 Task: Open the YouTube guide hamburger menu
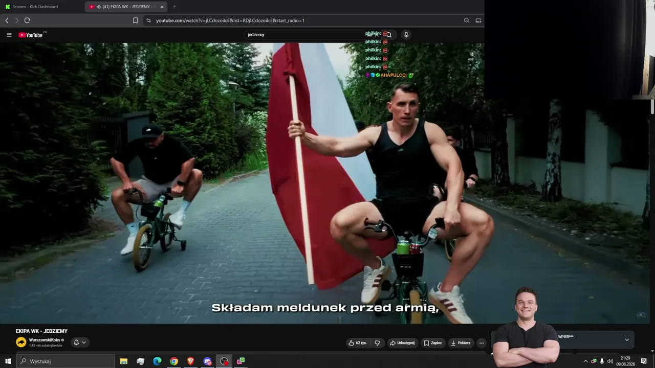pyautogui.click(x=9, y=35)
